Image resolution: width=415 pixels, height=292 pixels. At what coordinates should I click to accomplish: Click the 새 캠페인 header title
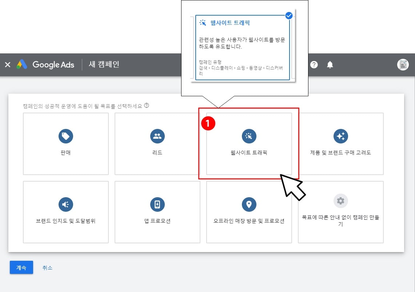tap(104, 64)
